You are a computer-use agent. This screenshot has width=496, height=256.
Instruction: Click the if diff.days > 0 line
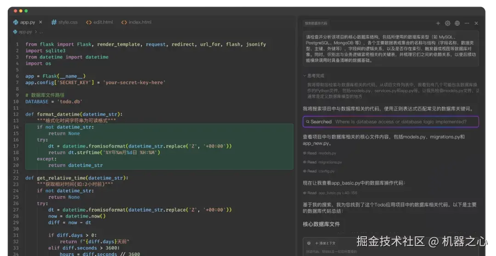click(x=73, y=235)
